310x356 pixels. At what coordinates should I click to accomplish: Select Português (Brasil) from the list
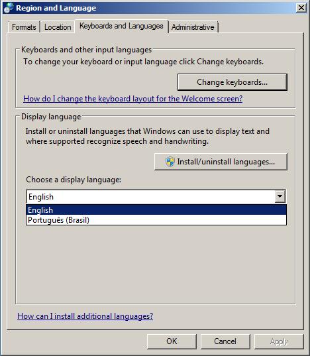point(156,220)
